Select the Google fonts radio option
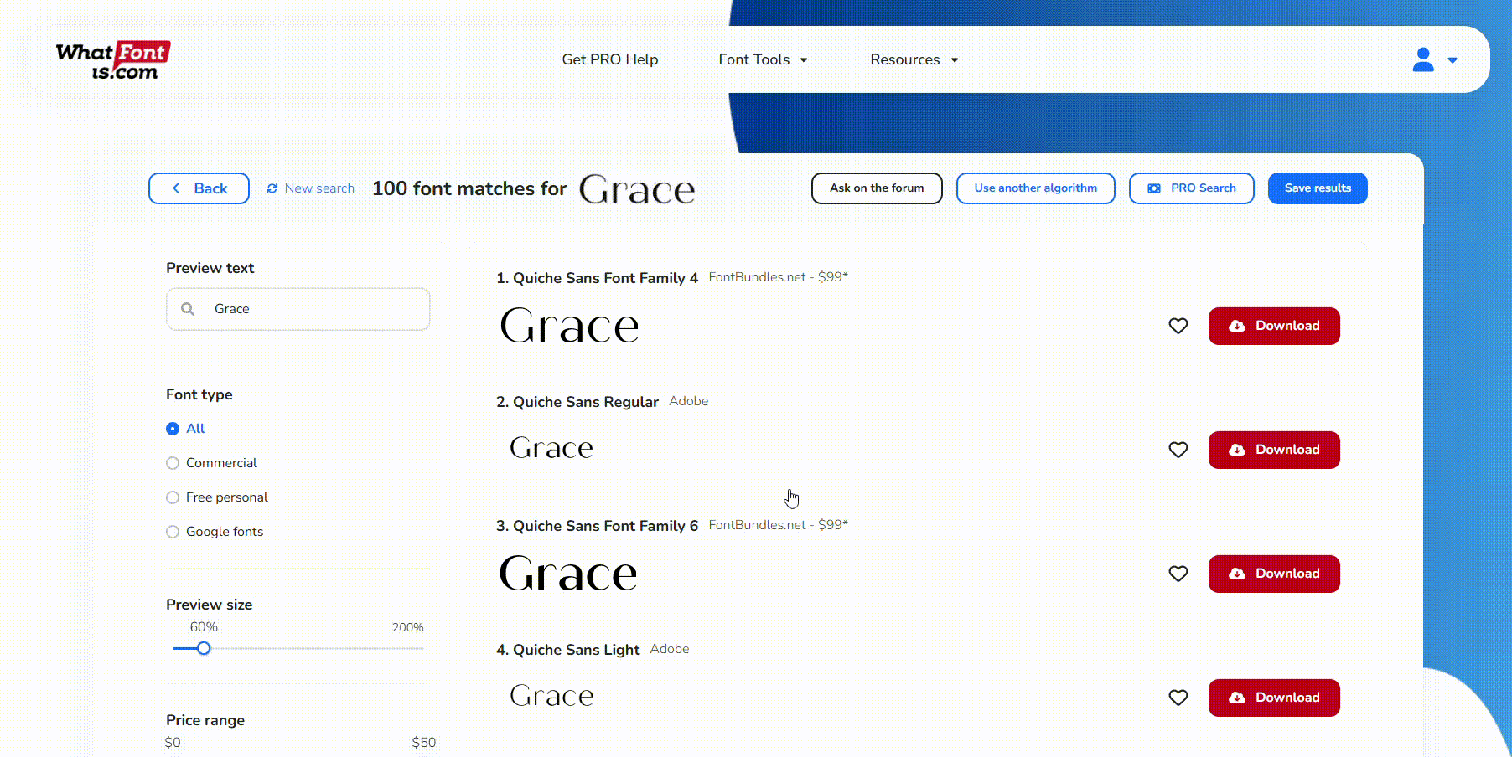The image size is (1512, 757). coord(173,532)
